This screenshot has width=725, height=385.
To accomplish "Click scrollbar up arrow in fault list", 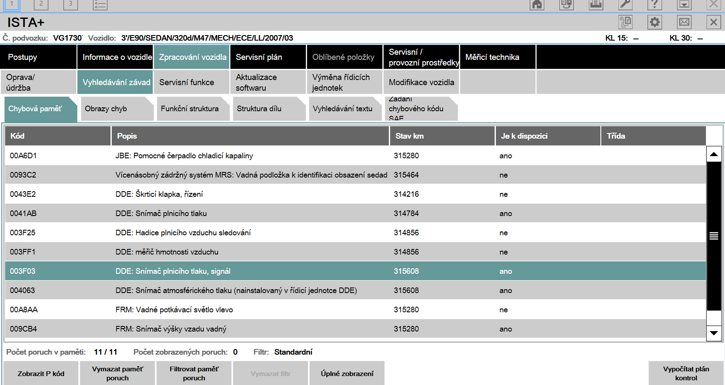I will click(713, 154).
